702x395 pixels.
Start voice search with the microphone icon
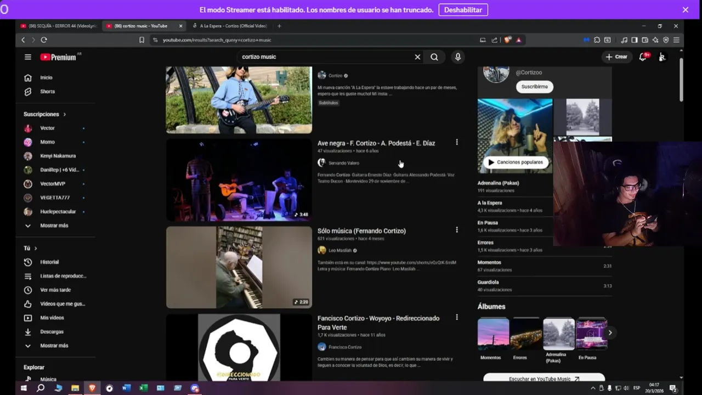coord(458,57)
